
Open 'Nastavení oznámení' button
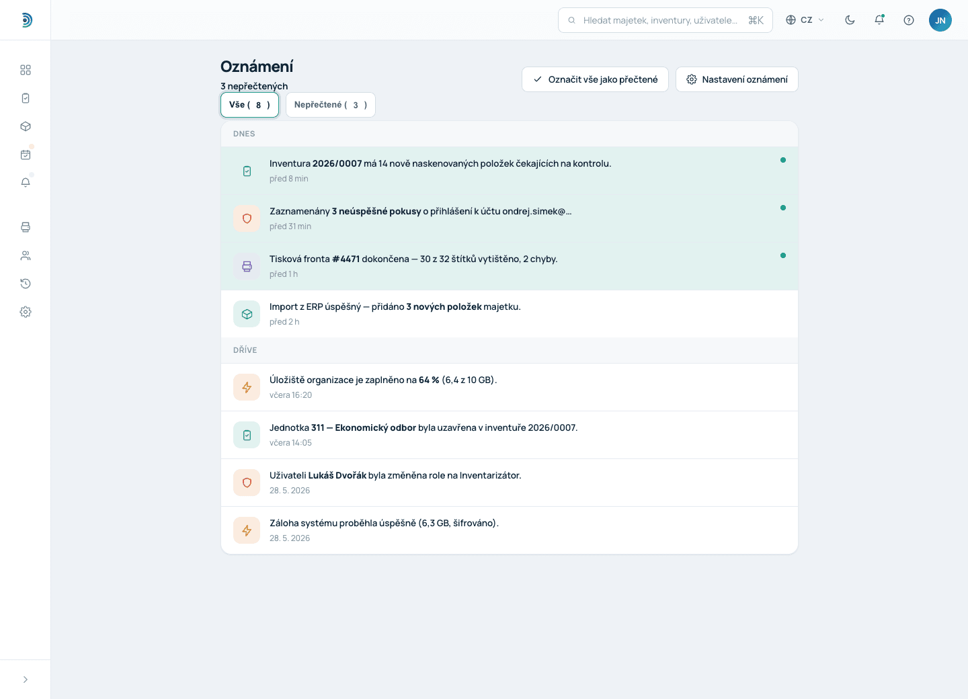click(737, 79)
